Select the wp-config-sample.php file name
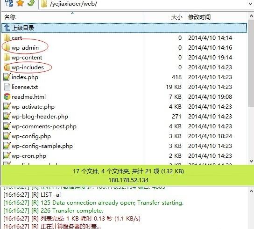 pos(42,146)
